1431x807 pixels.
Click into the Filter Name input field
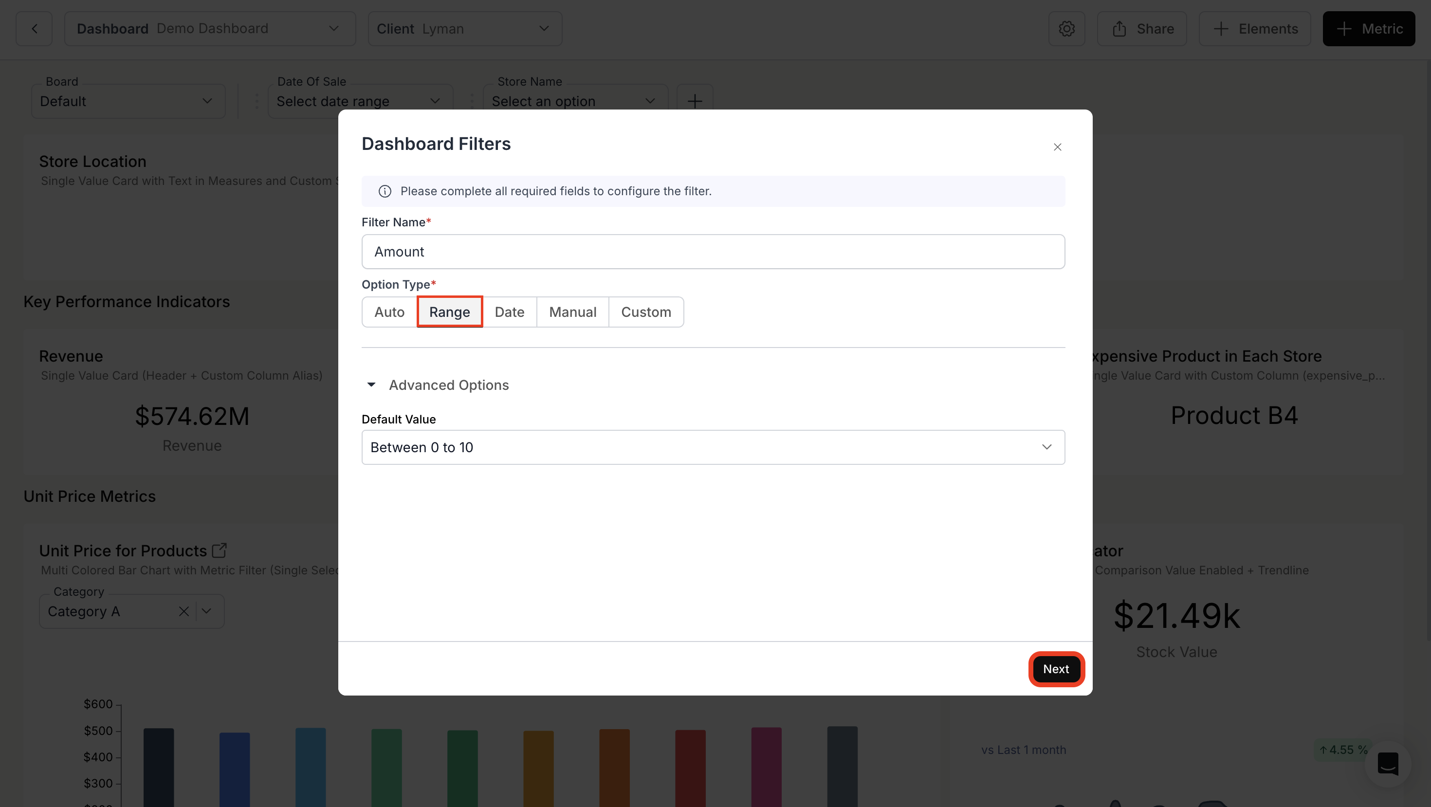tap(713, 252)
